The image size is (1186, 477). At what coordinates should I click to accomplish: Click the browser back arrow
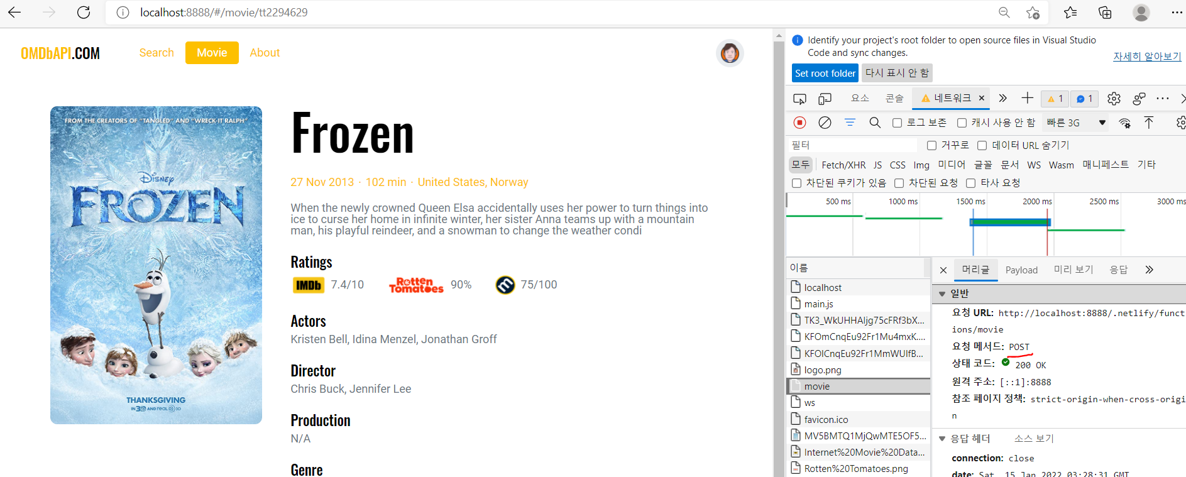point(14,13)
